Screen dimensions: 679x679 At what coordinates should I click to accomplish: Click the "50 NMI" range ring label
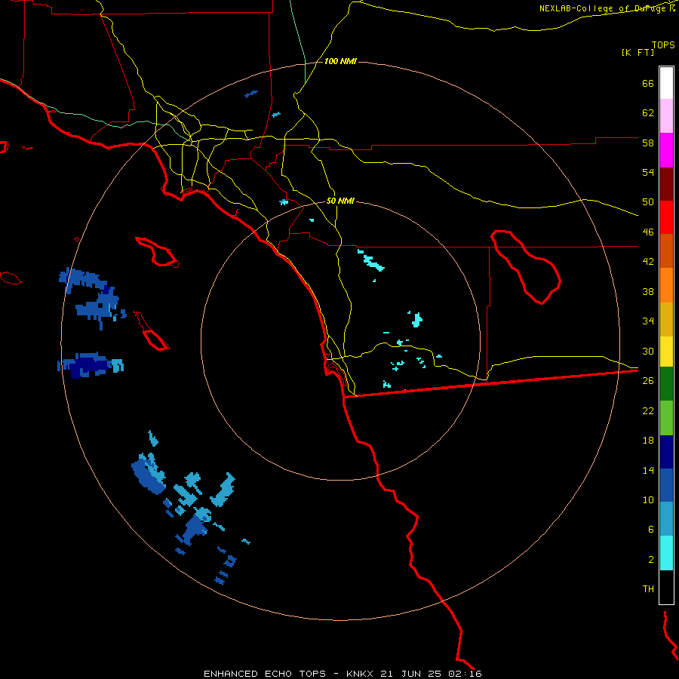[x=340, y=201]
